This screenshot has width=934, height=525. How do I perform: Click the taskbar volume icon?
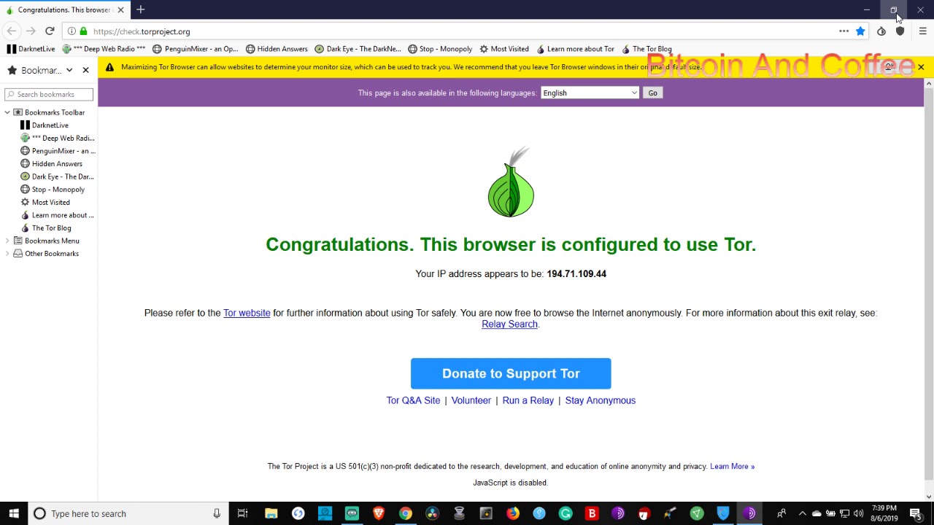[x=858, y=513]
